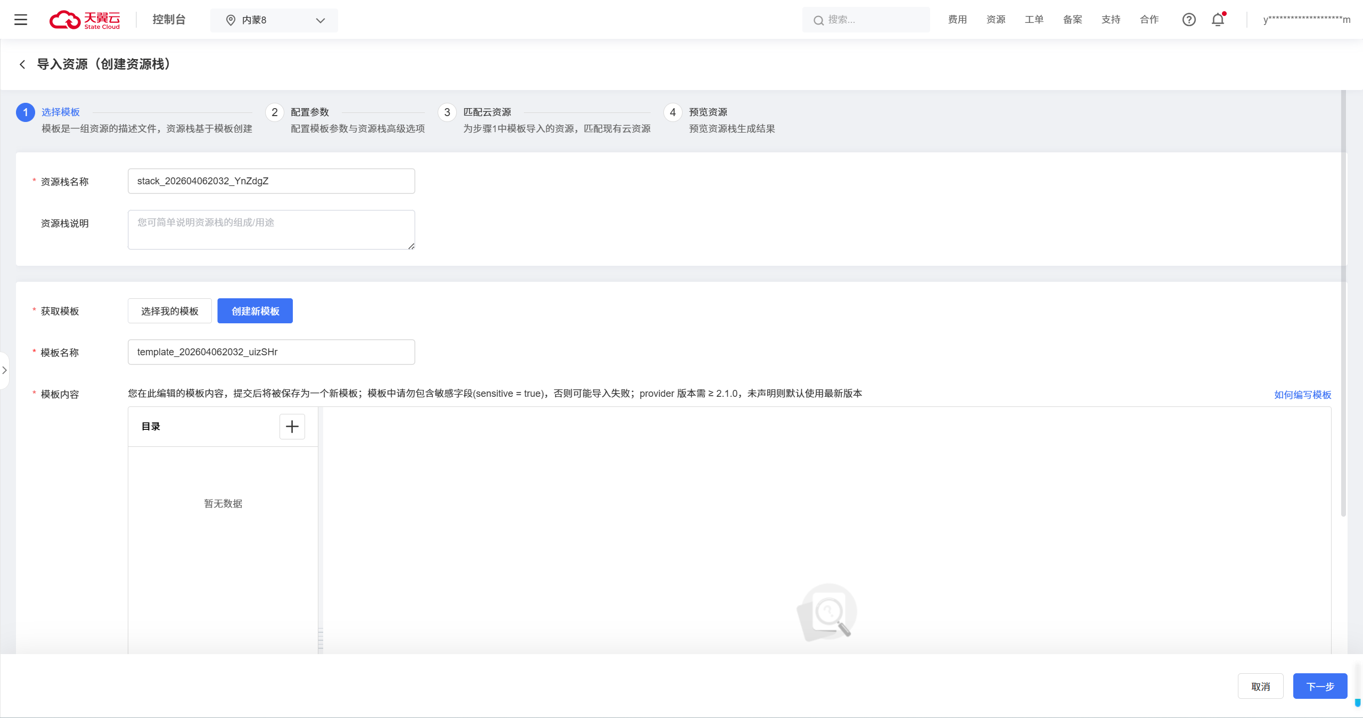Click the search magnifier icon

pos(818,20)
